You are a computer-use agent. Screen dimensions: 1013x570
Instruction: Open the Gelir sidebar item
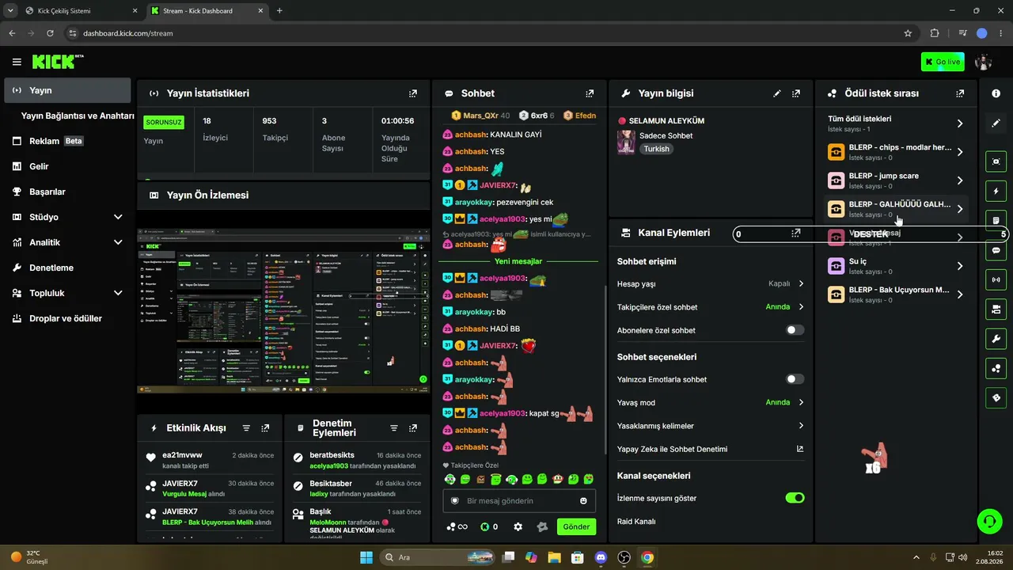(67, 166)
